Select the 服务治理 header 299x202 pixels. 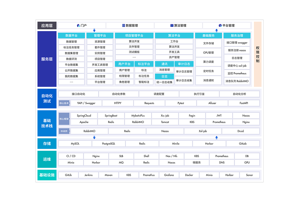click(x=237, y=36)
